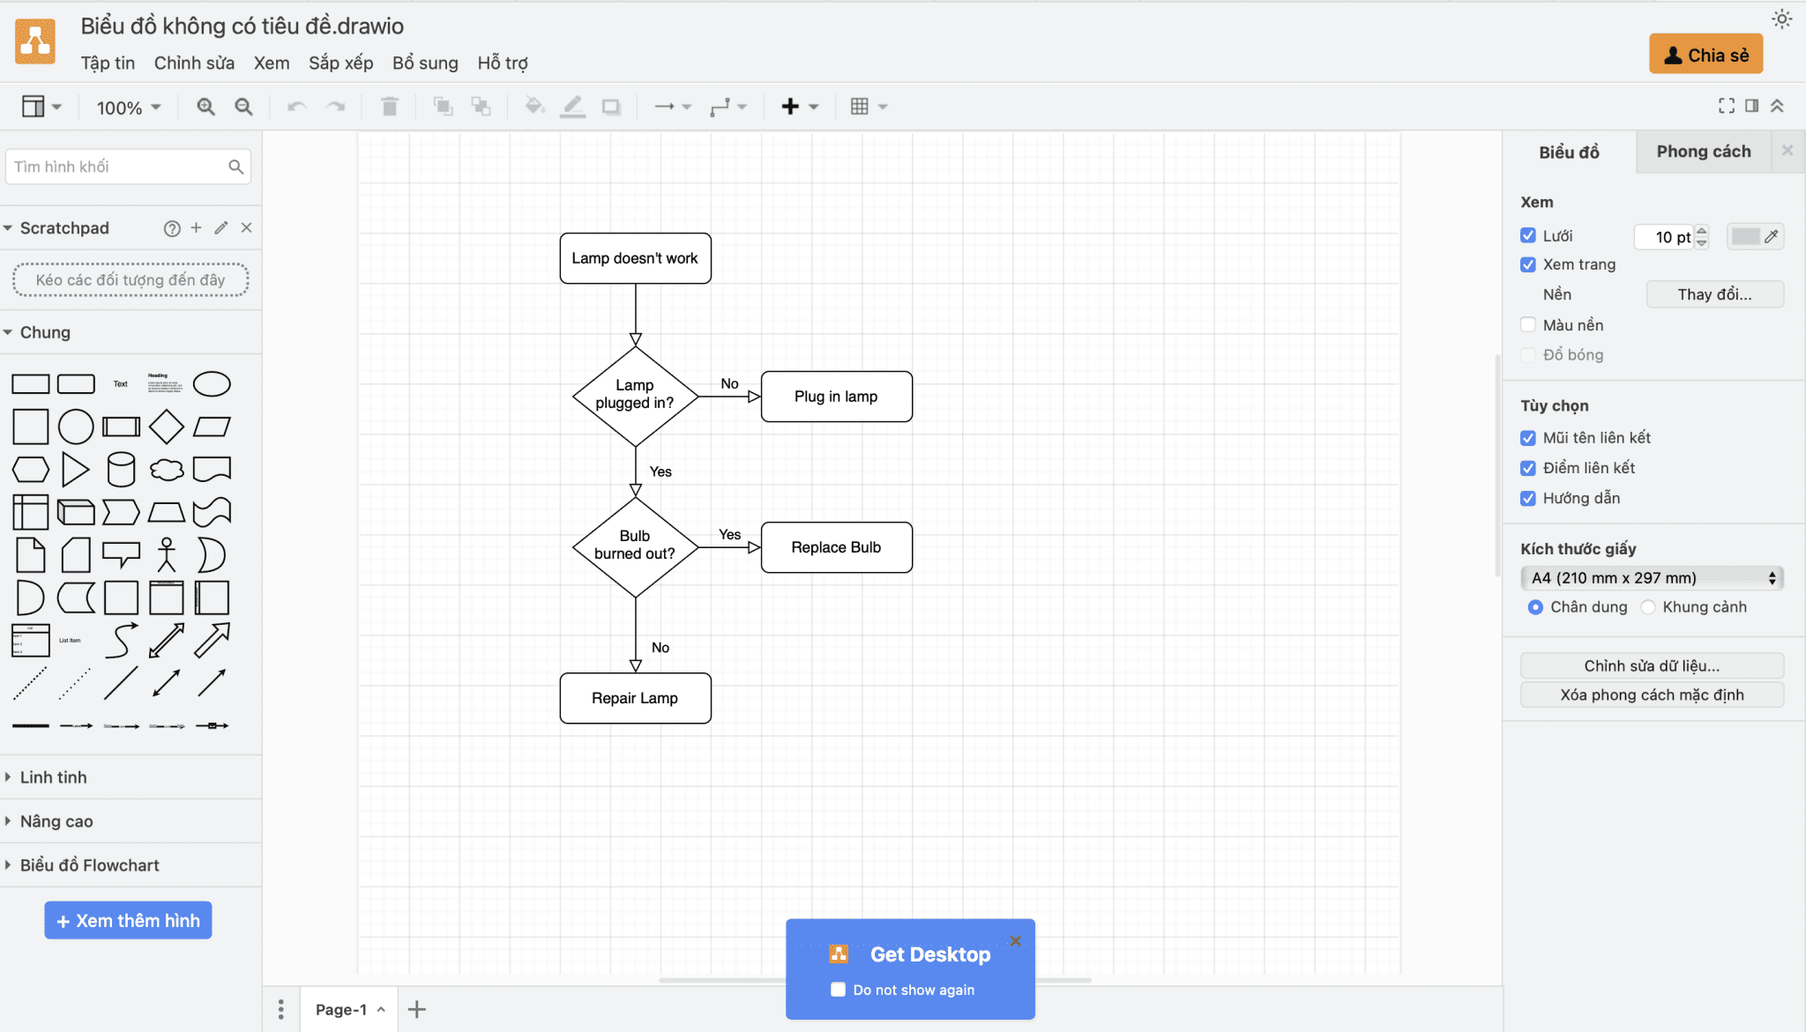The image size is (1806, 1032).
Task: Click the Chia sẻ share button
Action: point(1705,55)
